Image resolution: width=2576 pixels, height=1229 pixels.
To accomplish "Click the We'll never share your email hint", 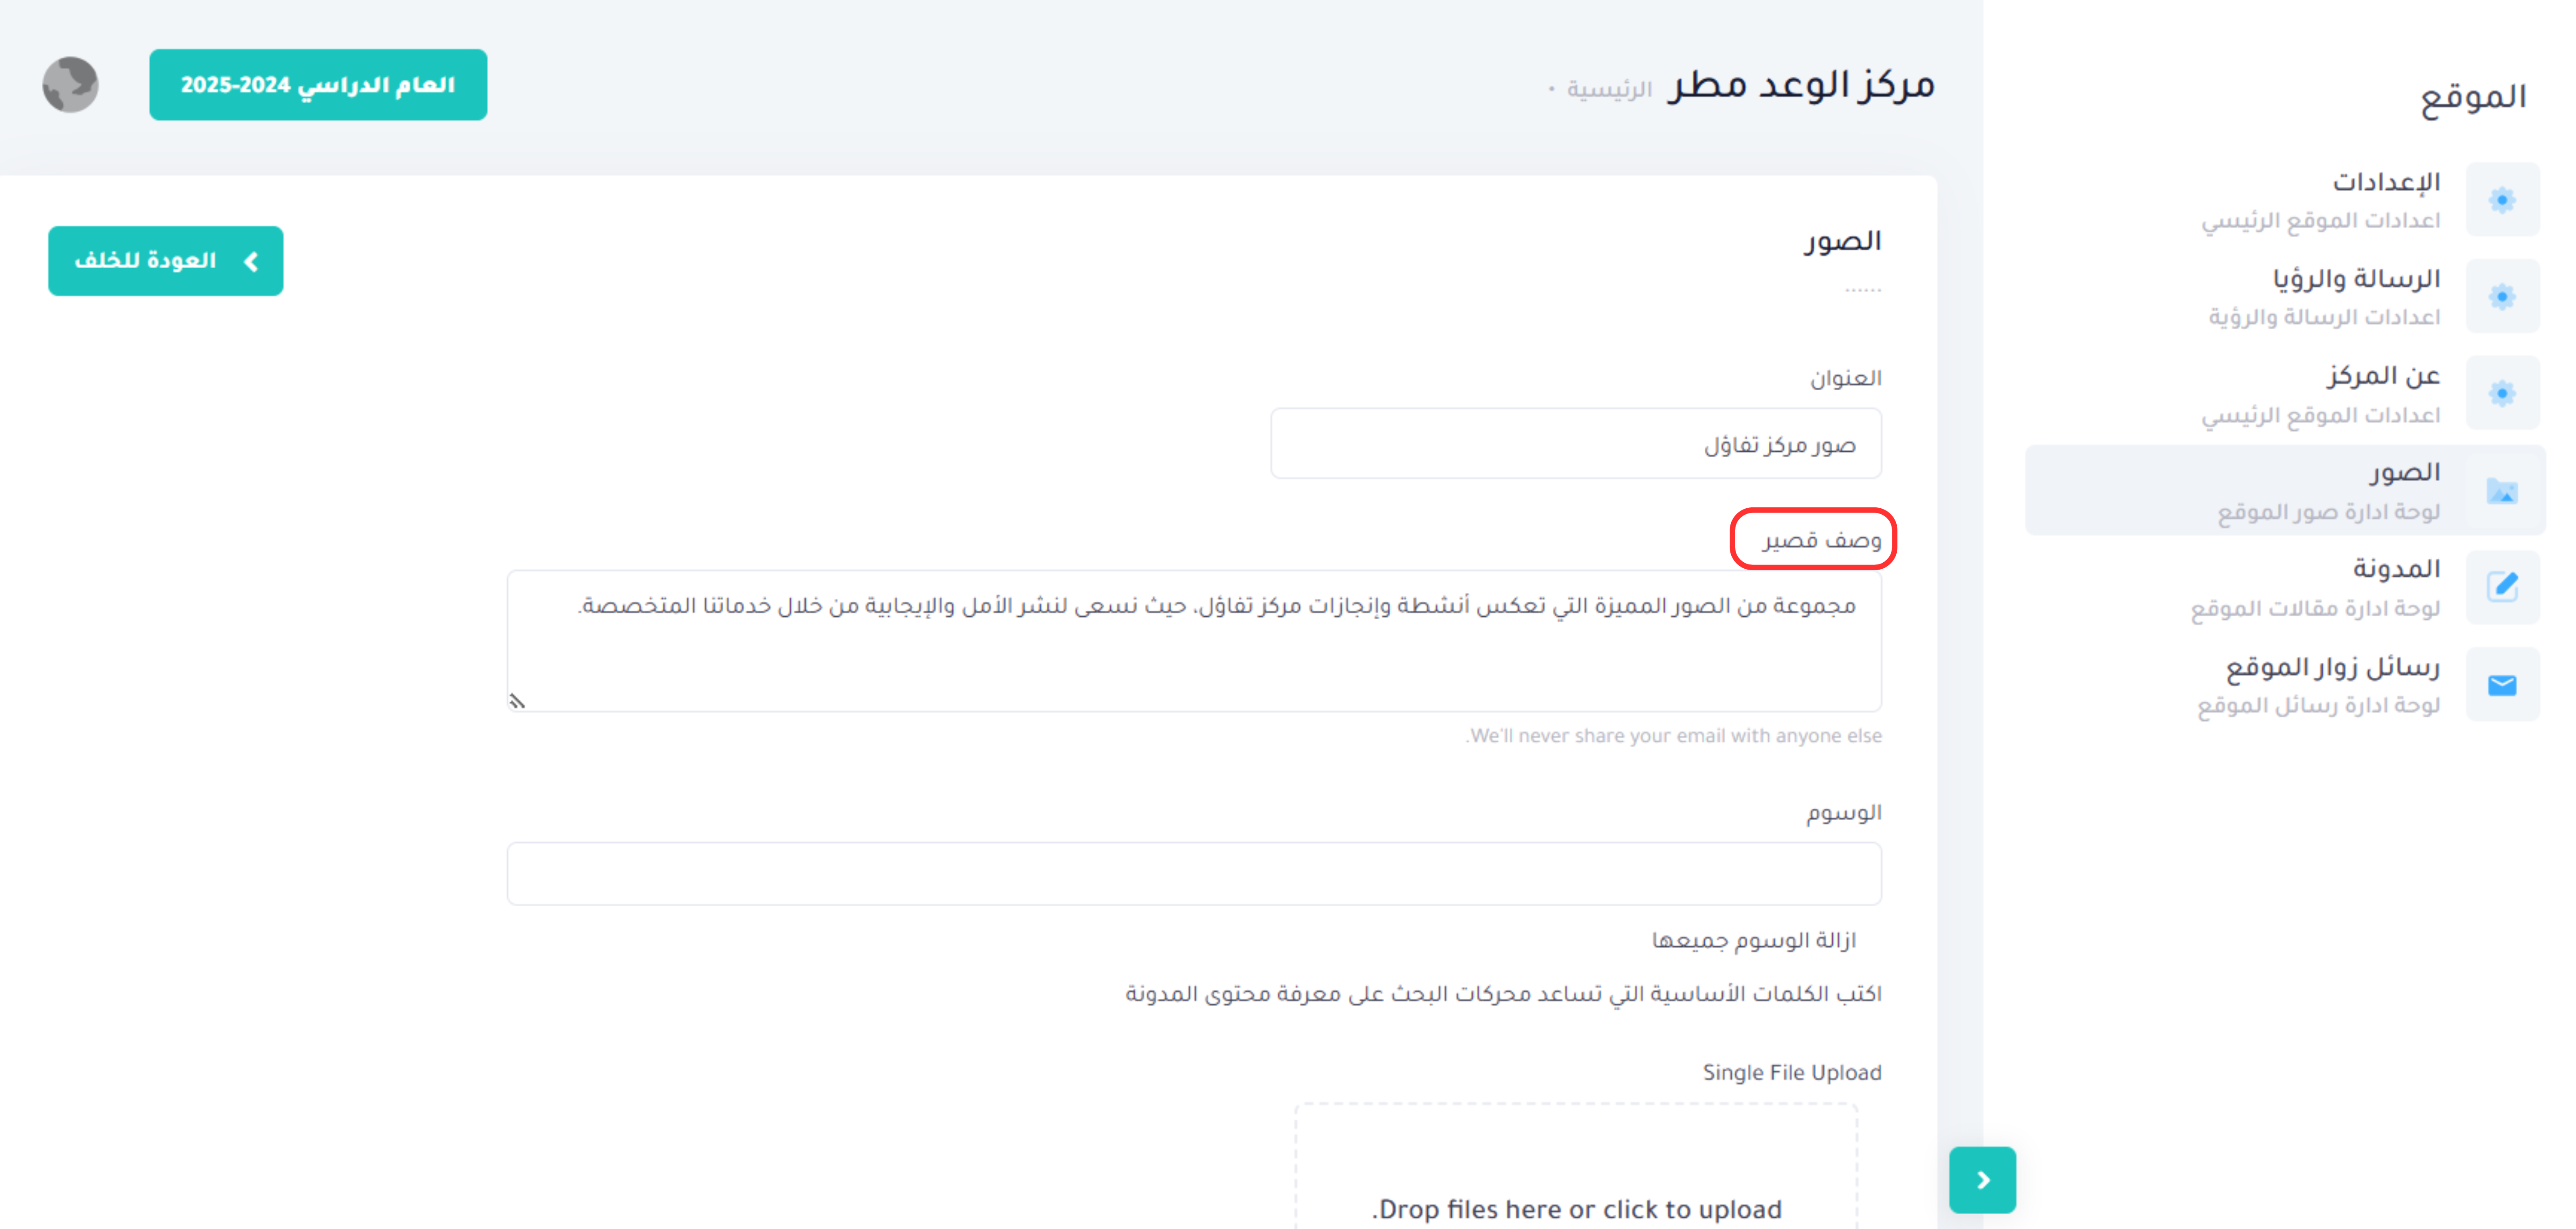I will [x=1674, y=735].
